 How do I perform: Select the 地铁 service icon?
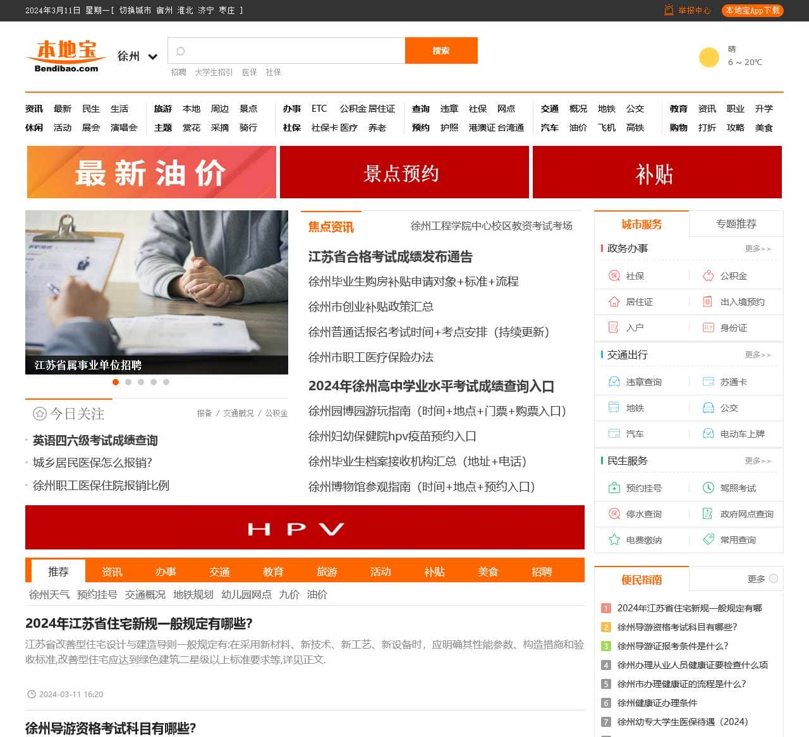(x=614, y=408)
